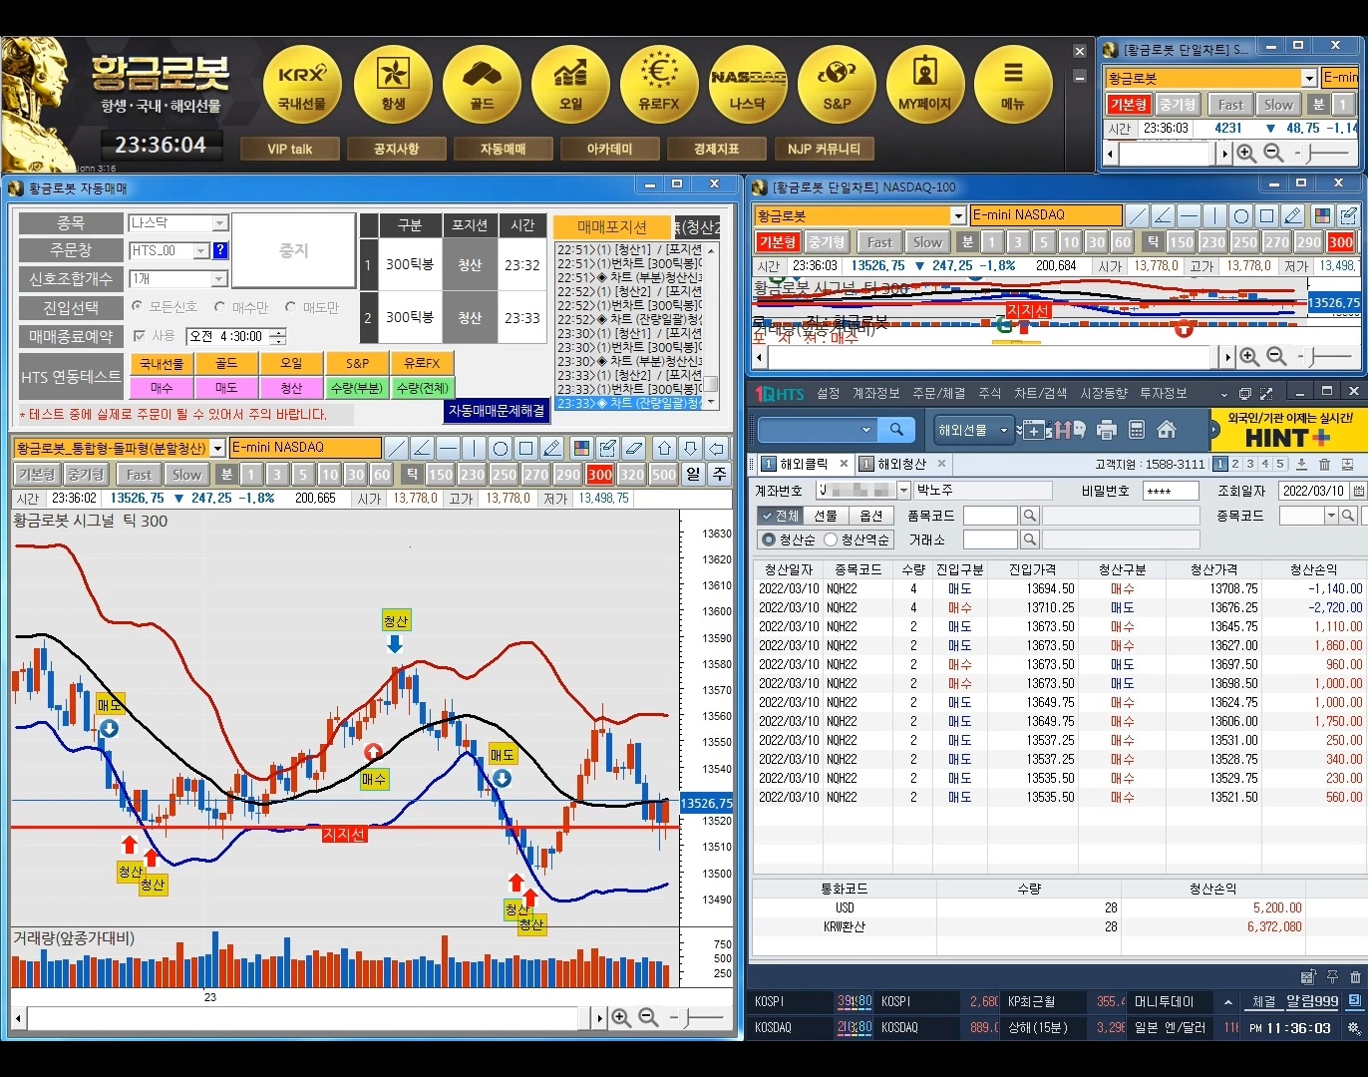Open the 종목코드 dropdown arrow
1372x1077 pixels.
click(x=1331, y=516)
